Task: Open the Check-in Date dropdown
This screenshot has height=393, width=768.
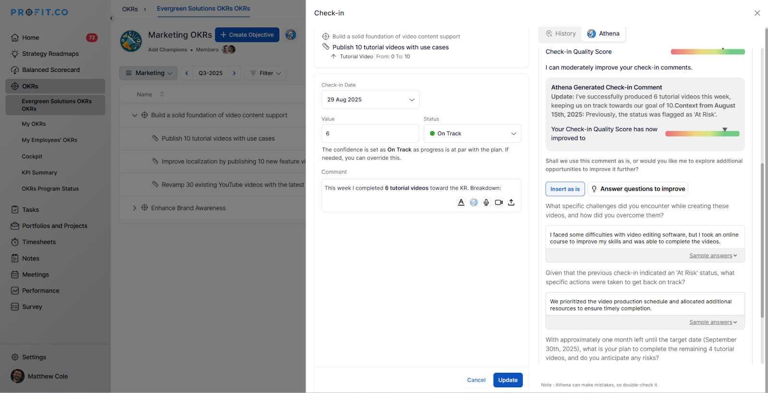Action: tap(370, 100)
